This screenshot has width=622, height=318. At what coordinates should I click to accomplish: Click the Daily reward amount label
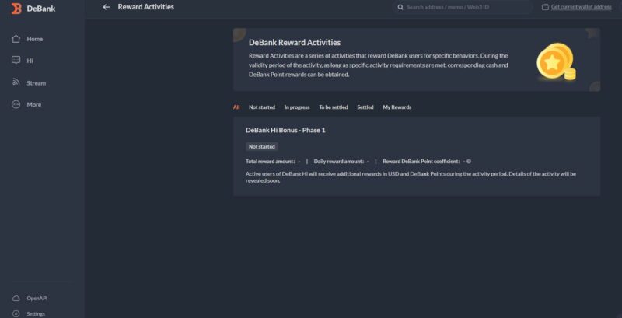pos(339,162)
